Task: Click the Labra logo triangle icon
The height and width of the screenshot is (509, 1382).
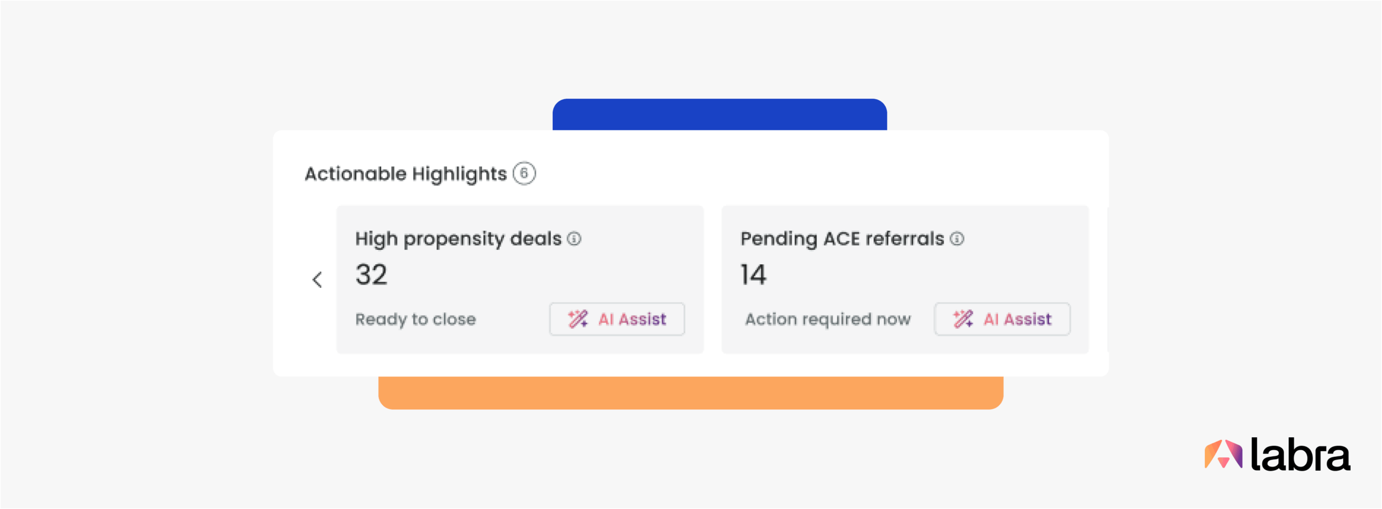Action: [1223, 454]
